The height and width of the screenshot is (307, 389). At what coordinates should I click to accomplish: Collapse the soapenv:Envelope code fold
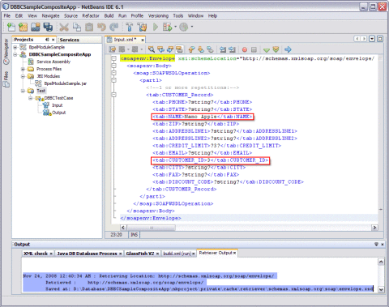(x=114, y=58)
